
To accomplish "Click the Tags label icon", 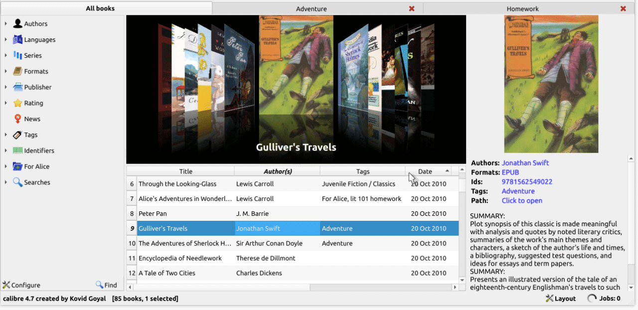I will click(18, 135).
